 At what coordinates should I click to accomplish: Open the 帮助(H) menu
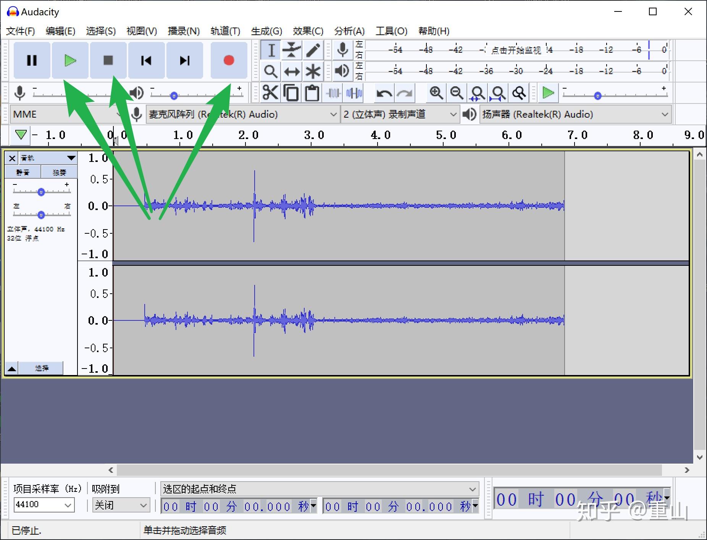click(x=434, y=31)
